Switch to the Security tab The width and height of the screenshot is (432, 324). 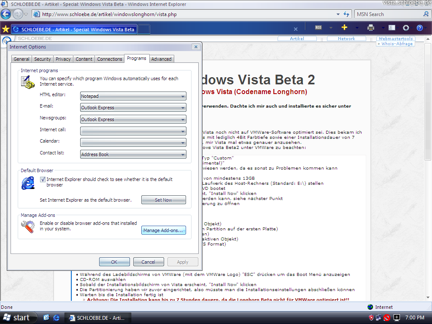[x=43, y=59]
